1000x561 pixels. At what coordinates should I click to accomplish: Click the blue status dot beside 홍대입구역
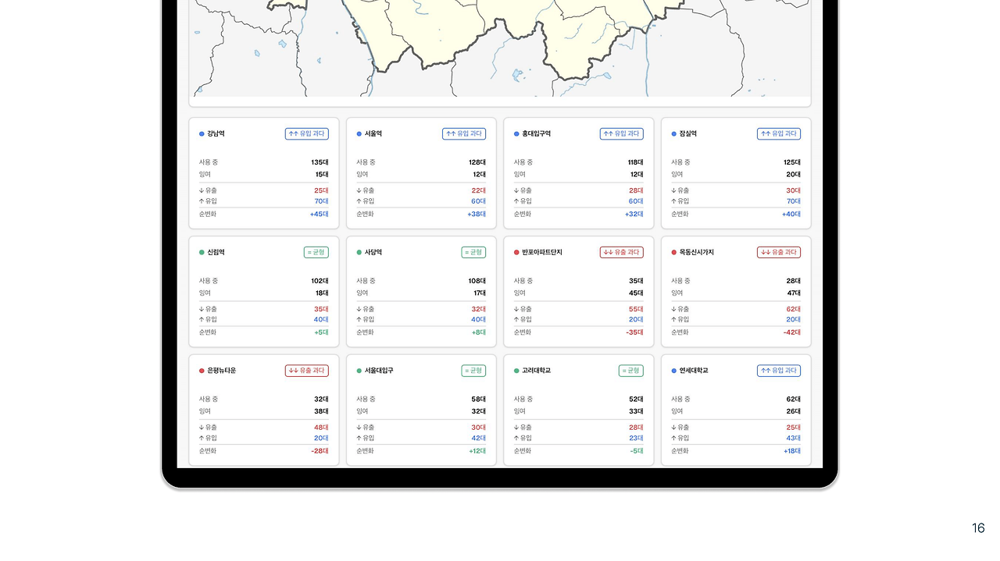tap(516, 134)
